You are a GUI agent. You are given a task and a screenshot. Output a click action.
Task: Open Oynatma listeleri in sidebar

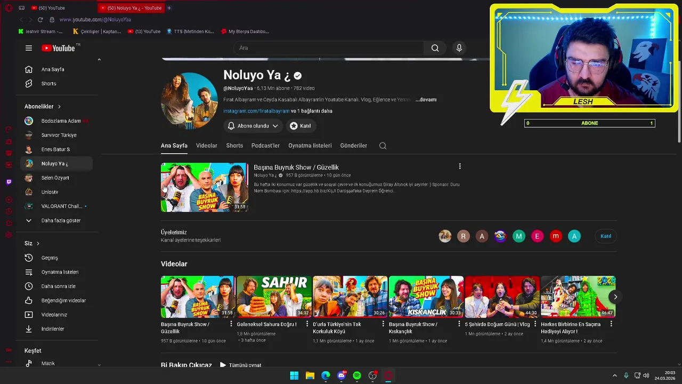click(x=59, y=272)
